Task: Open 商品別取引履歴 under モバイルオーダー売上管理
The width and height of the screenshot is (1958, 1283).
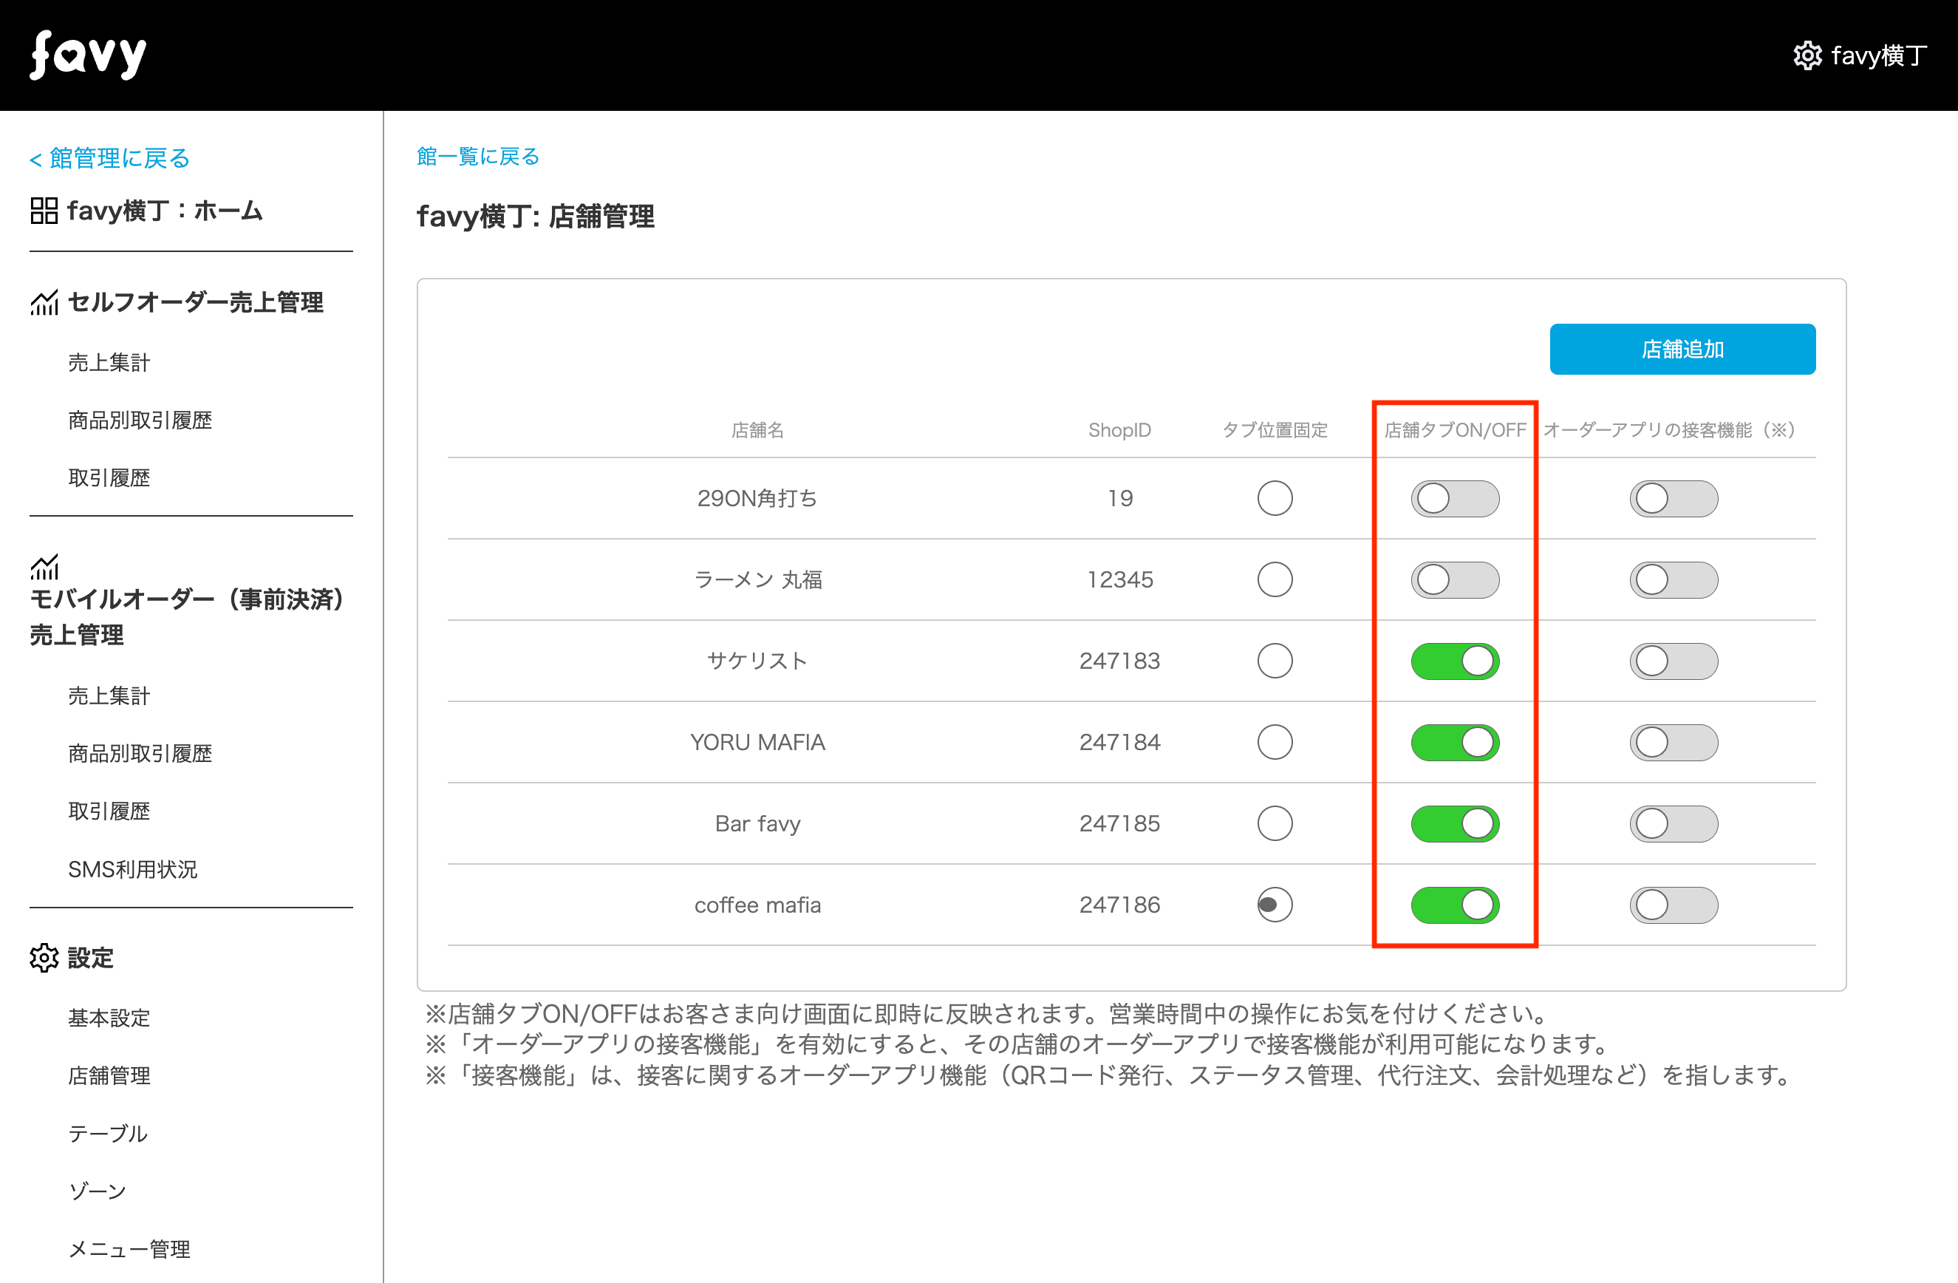Action: 140,753
